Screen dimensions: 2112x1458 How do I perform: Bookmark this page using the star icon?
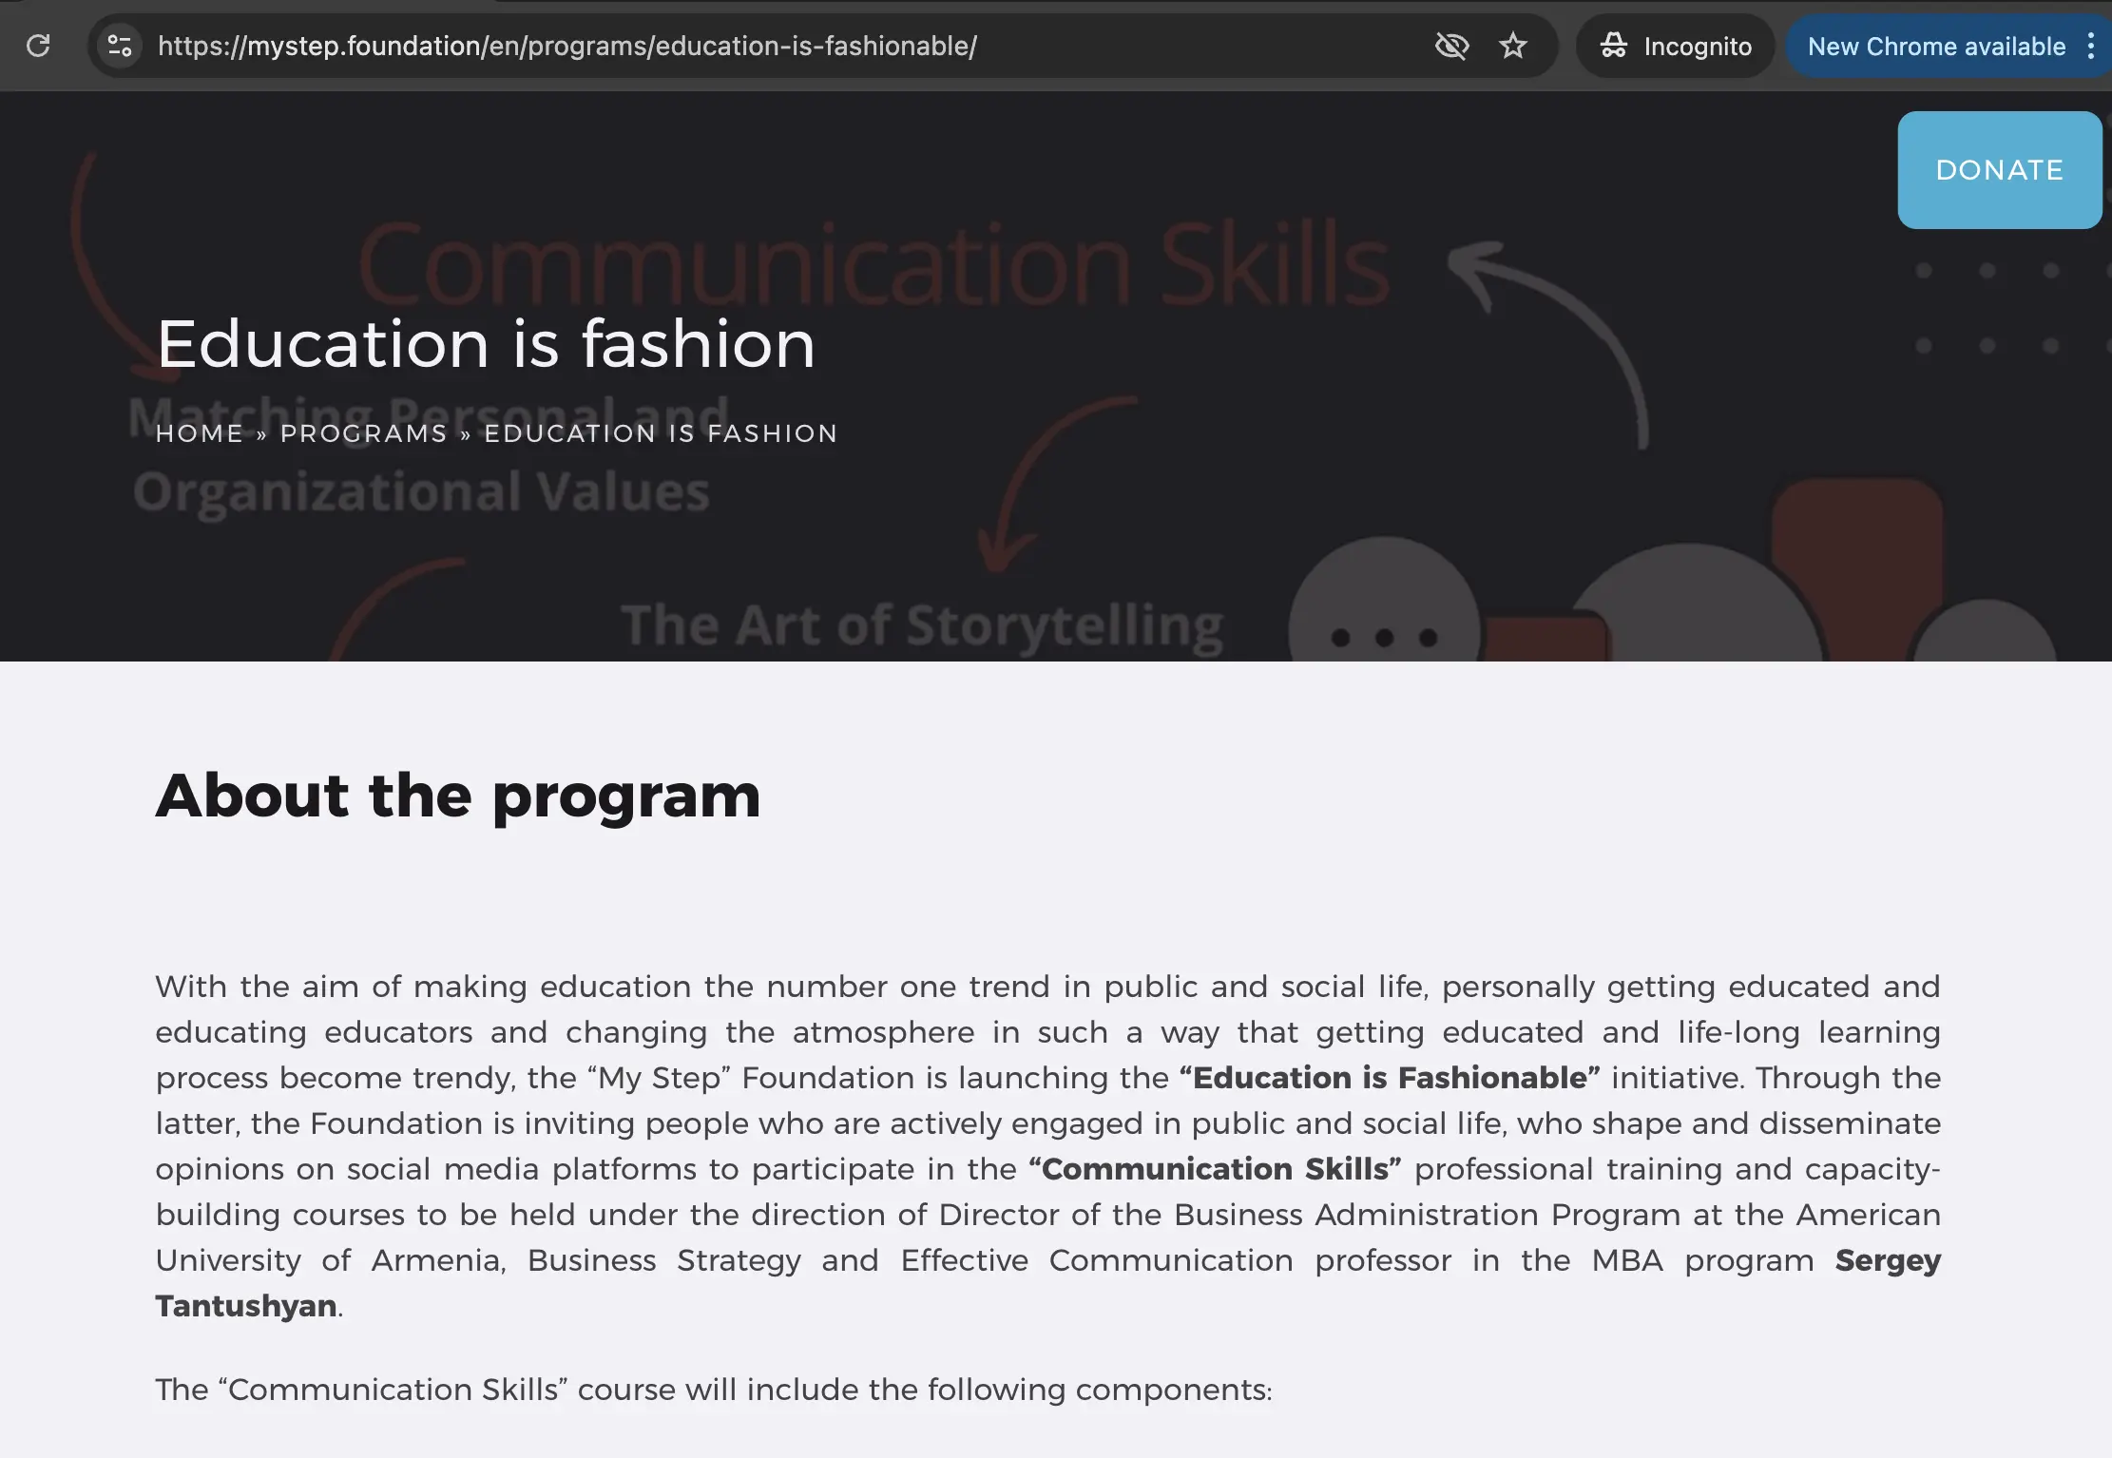[1512, 46]
